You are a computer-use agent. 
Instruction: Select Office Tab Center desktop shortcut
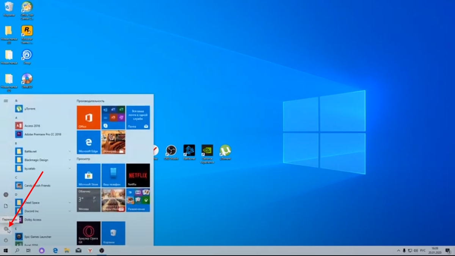[27, 10]
